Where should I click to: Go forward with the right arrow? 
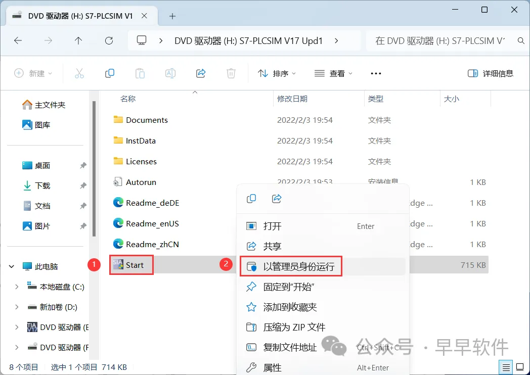(49, 41)
